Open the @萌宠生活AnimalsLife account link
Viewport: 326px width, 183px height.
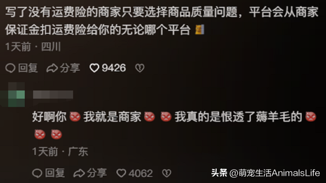pos(275,173)
